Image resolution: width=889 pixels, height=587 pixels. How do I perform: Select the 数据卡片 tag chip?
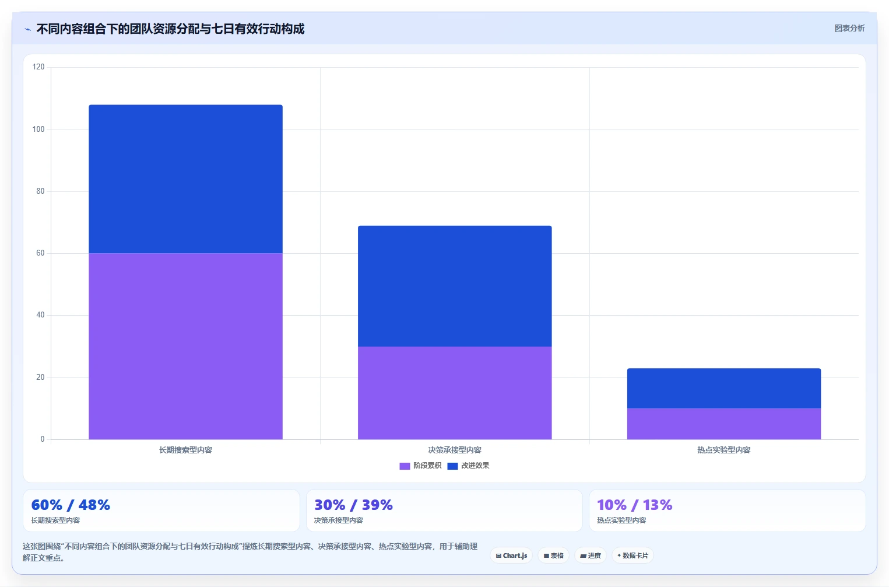coord(633,555)
